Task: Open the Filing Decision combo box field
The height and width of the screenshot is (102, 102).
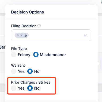Action: coord(51,35)
